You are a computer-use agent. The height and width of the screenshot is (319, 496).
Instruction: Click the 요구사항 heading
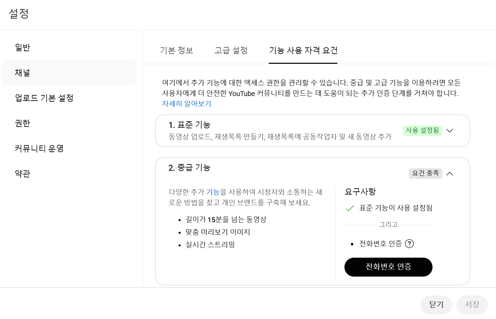coord(360,192)
